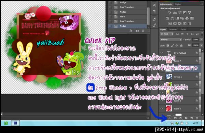Lock transparent pixels
The image size is (205, 133).
(168, 45)
